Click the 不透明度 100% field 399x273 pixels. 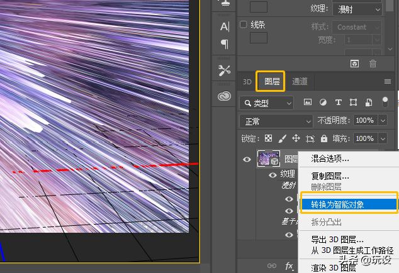[x=365, y=120]
